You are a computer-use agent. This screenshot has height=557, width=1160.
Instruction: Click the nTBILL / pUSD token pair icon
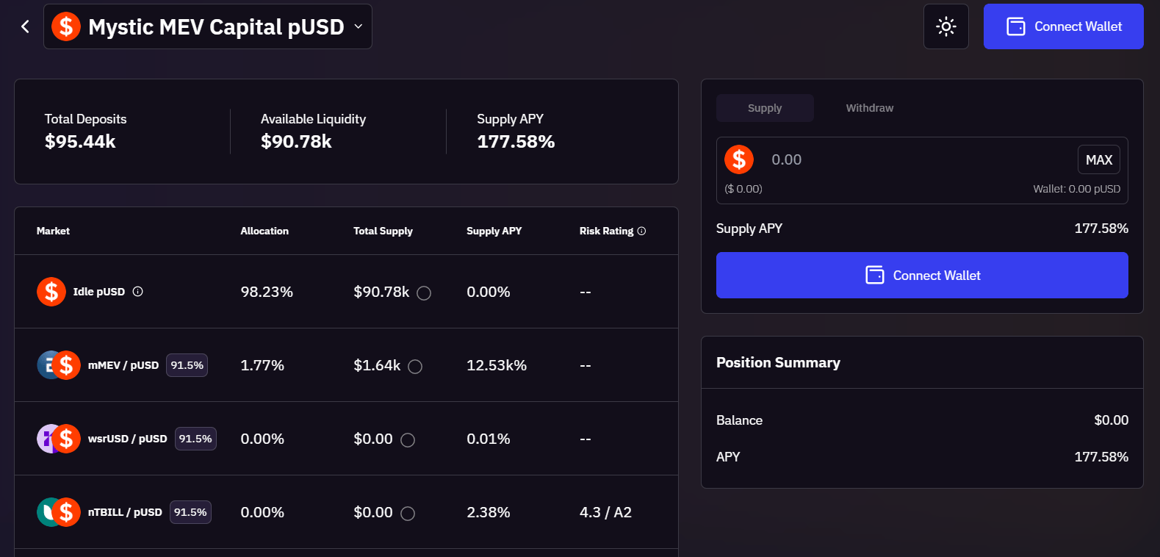pos(59,512)
